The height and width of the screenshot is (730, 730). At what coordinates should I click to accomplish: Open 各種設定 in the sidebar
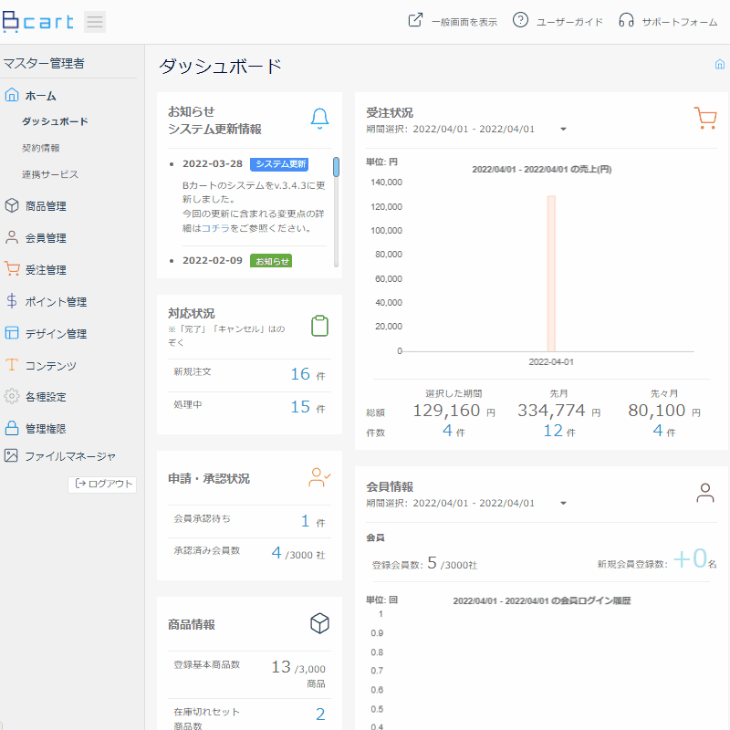pos(46,397)
